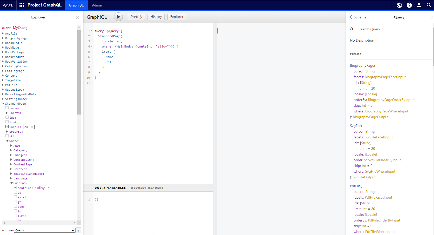Expand the ContentType filter node

tap(11, 164)
